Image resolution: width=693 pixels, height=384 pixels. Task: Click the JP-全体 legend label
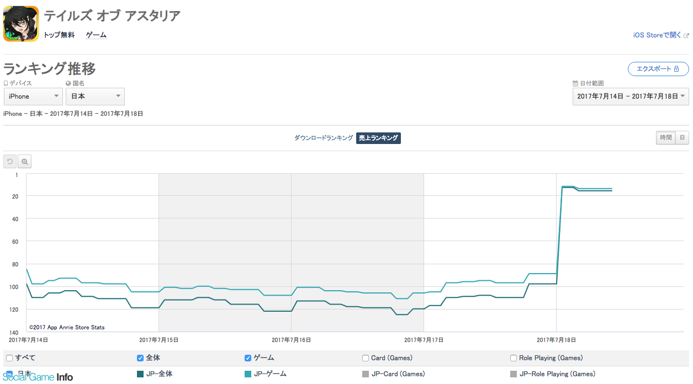click(160, 374)
